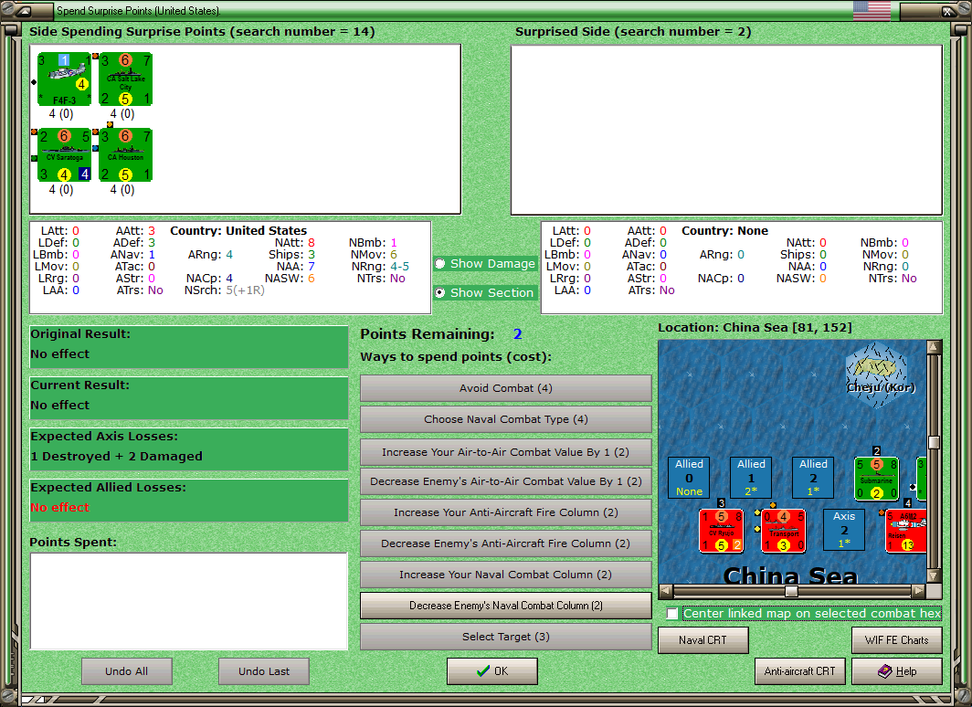Click the red A6M2 Reisen aircraft counter

coord(906,531)
